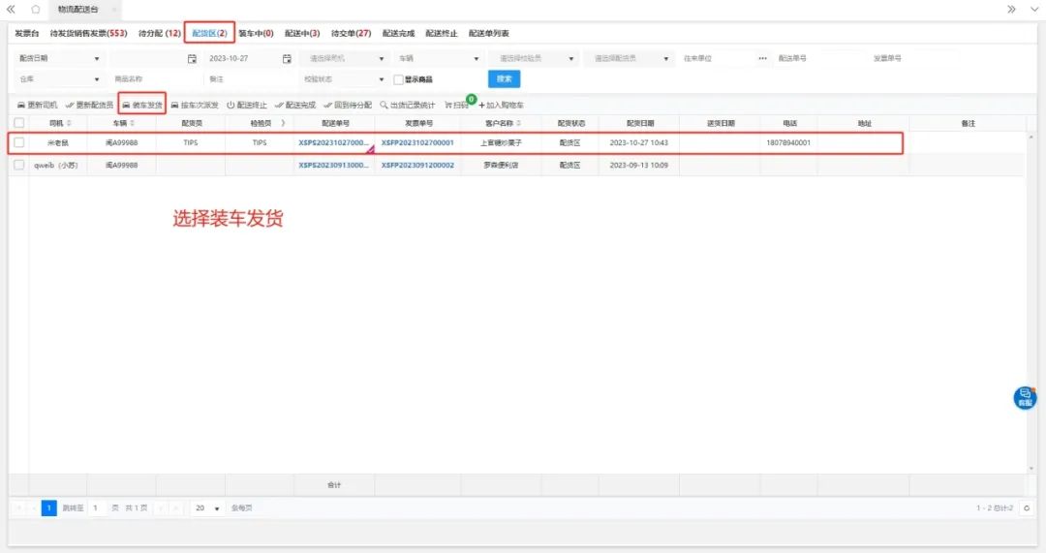Click the 配送终止 power icon
1046x553 pixels.
(231, 105)
